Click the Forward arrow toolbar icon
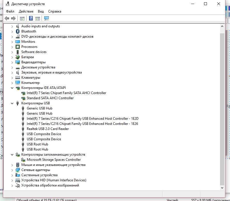The height and width of the screenshot is (201, 230). [x=13, y=19]
